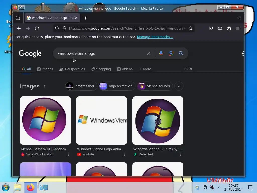Image resolution: width=257 pixels, height=193 pixels.
Task: Open the Start menu orb
Action: point(6,187)
